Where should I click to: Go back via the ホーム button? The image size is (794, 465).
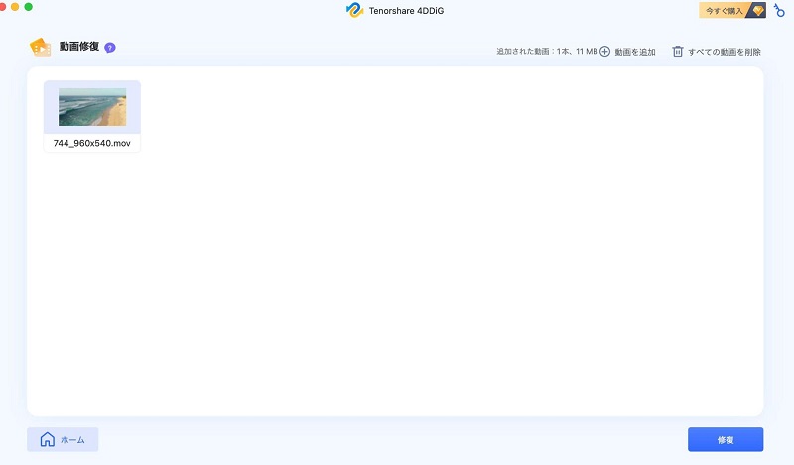pos(63,439)
